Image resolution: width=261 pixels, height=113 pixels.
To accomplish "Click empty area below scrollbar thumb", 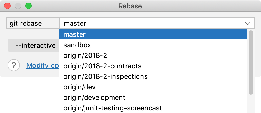I will click(x=251, y=104).
